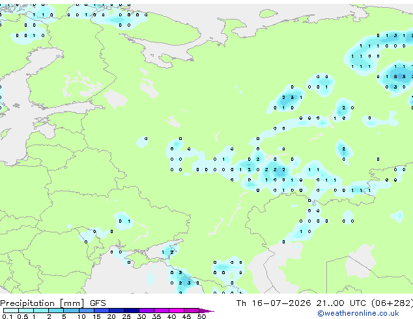Image resolution: width=413 pixels, height=319 pixels.
Task: Click the over-50 arrow tip of legend
Action: (x=206, y=311)
